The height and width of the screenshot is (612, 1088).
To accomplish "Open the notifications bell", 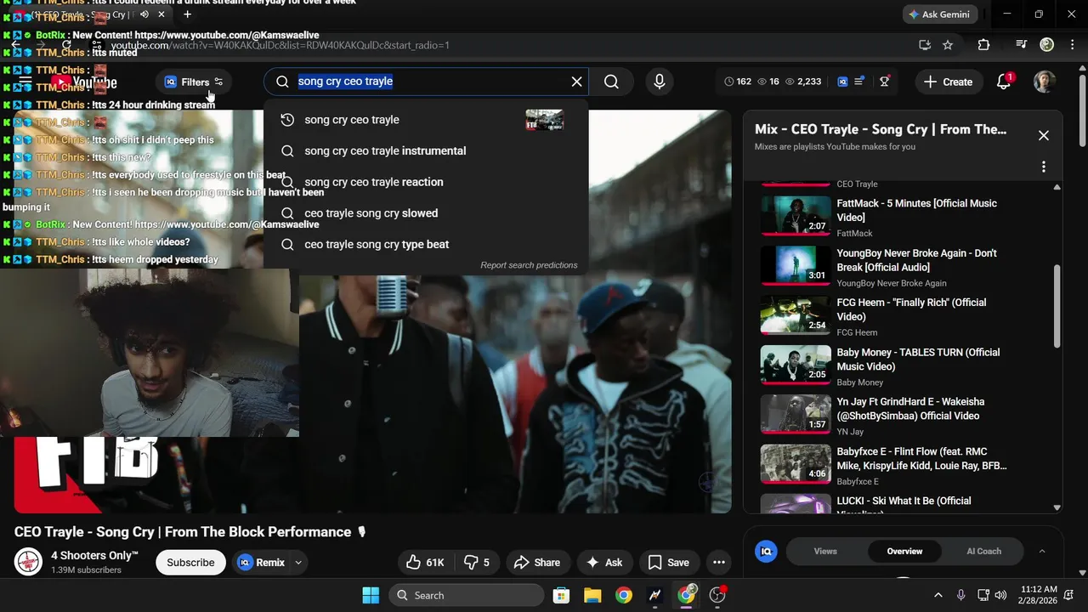I will [1004, 82].
